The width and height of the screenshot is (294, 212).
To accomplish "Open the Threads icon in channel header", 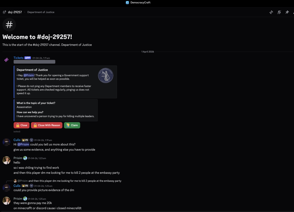I will pos(271,12).
